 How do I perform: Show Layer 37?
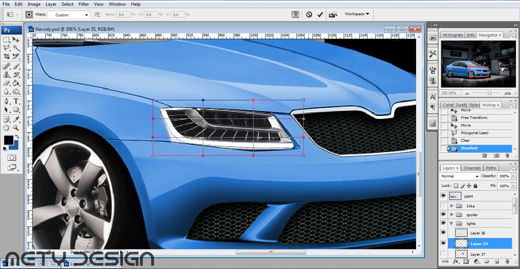click(443, 254)
